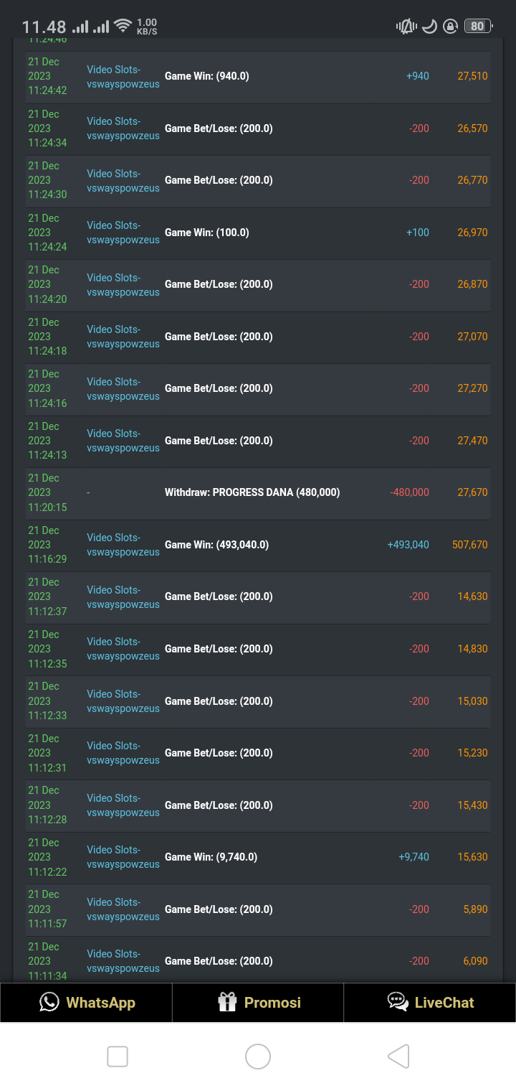Tap the Promosi gift box icon

pyautogui.click(x=227, y=1002)
